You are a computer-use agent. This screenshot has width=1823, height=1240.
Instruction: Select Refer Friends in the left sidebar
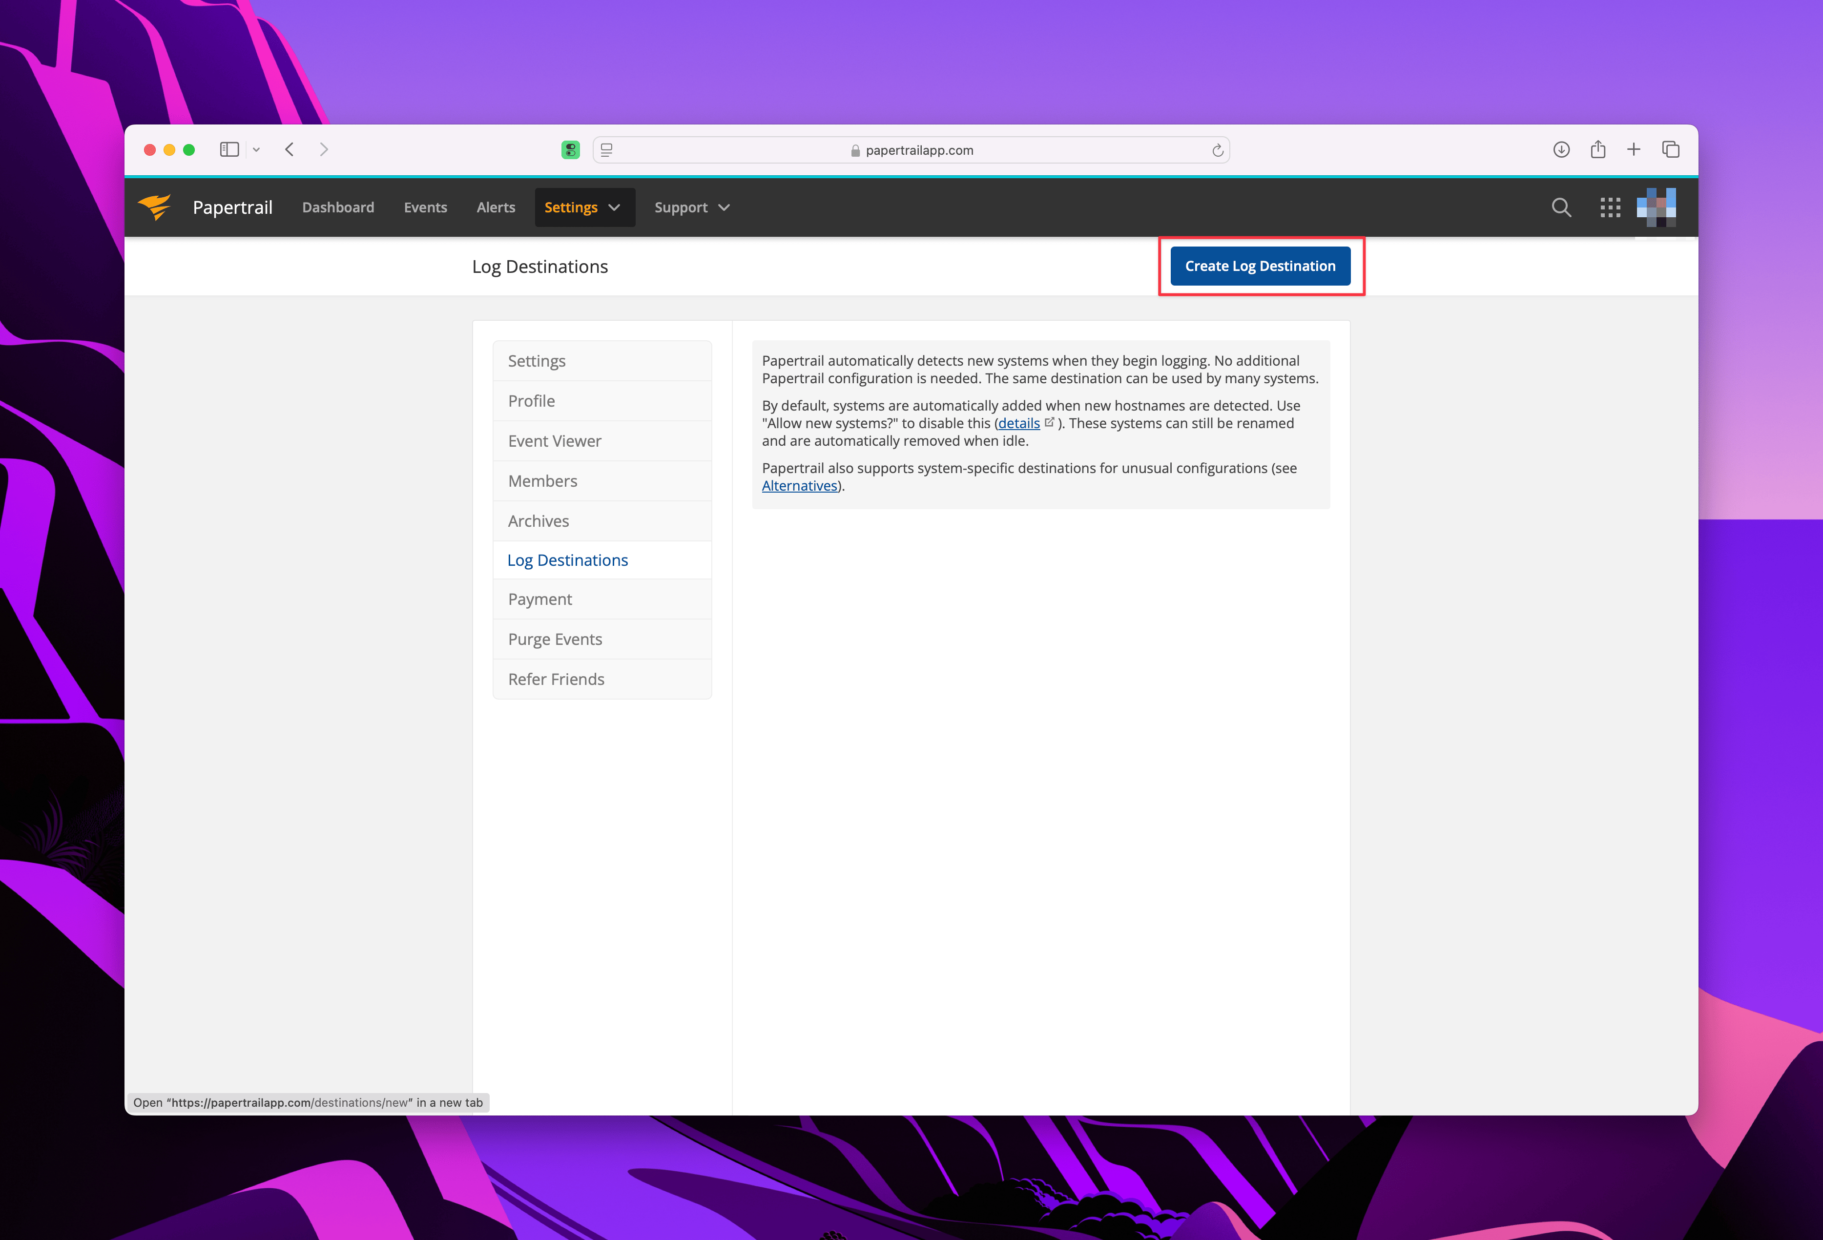pyautogui.click(x=601, y=679)
